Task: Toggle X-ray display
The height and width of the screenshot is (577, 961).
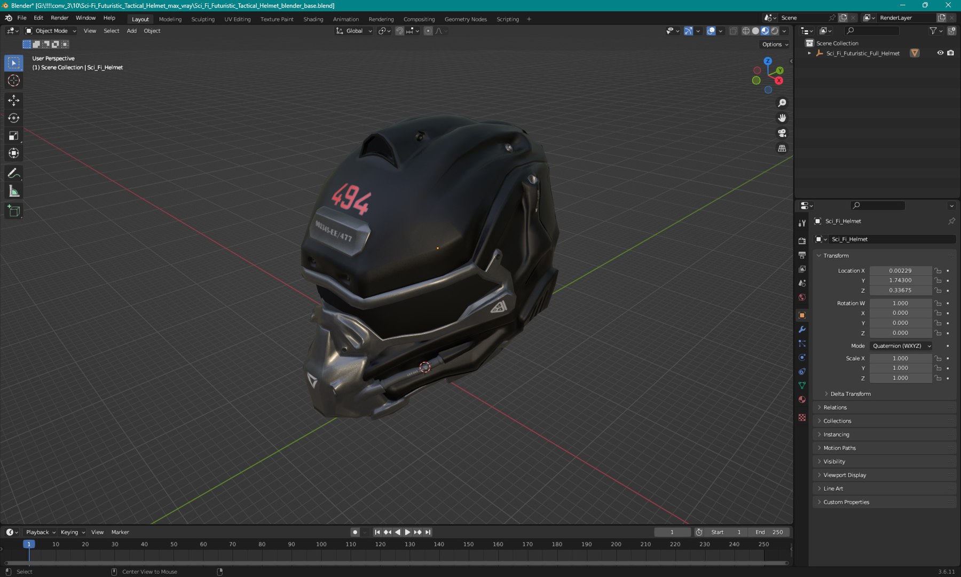Action: tap(733, 31)
